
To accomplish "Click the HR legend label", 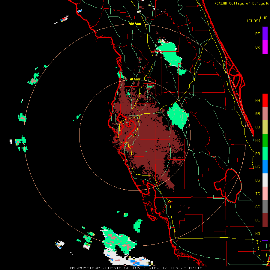I will 257,140.
